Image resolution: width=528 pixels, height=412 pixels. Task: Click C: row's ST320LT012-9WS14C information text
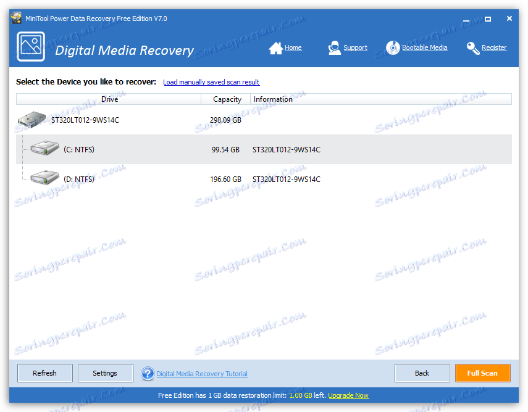(286, 150)
